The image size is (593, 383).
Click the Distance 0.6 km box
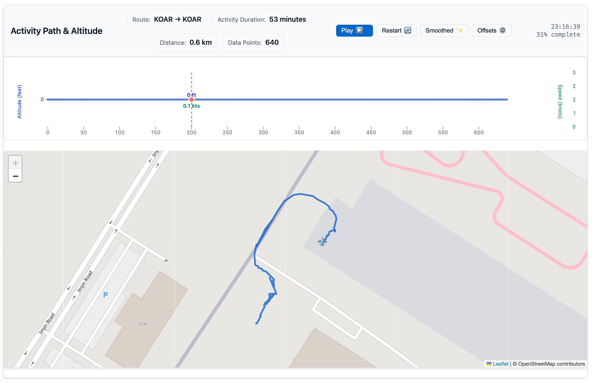[x=186, y=42]
